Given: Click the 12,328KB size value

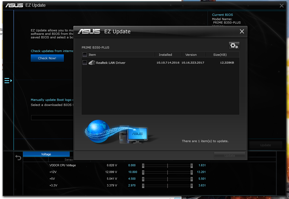Looking at the screenshot, I should [x=227, y=63].
